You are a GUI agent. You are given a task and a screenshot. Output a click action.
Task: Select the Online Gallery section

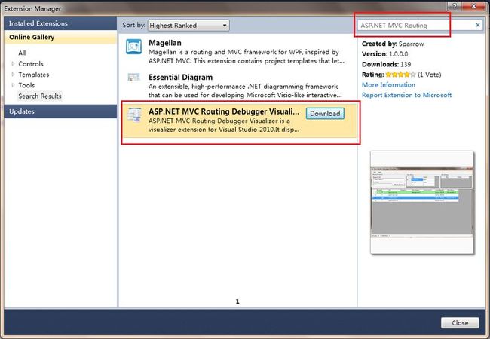(x=60, y=37)
